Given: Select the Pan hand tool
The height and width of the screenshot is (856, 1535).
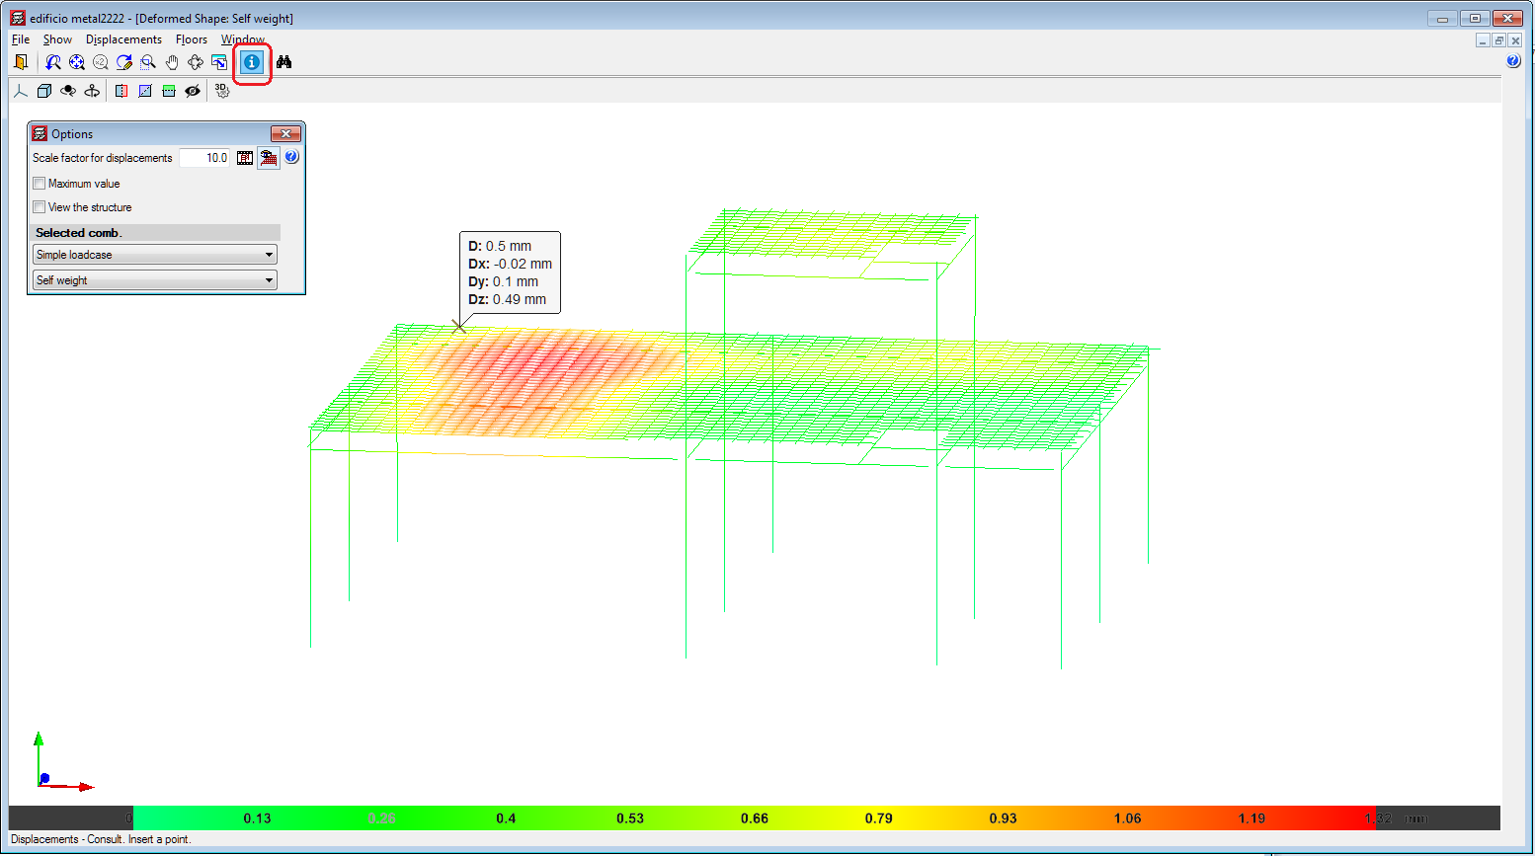Looking at the screenshot, I should 172,62.
